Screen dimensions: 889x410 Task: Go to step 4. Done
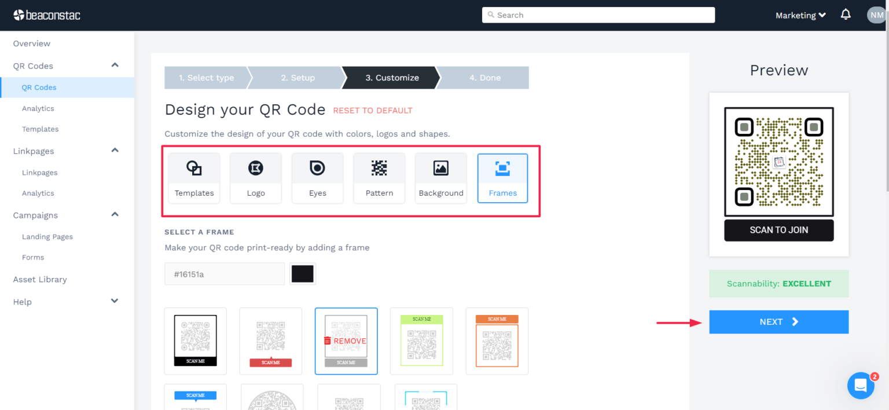(x=485, y=78)
